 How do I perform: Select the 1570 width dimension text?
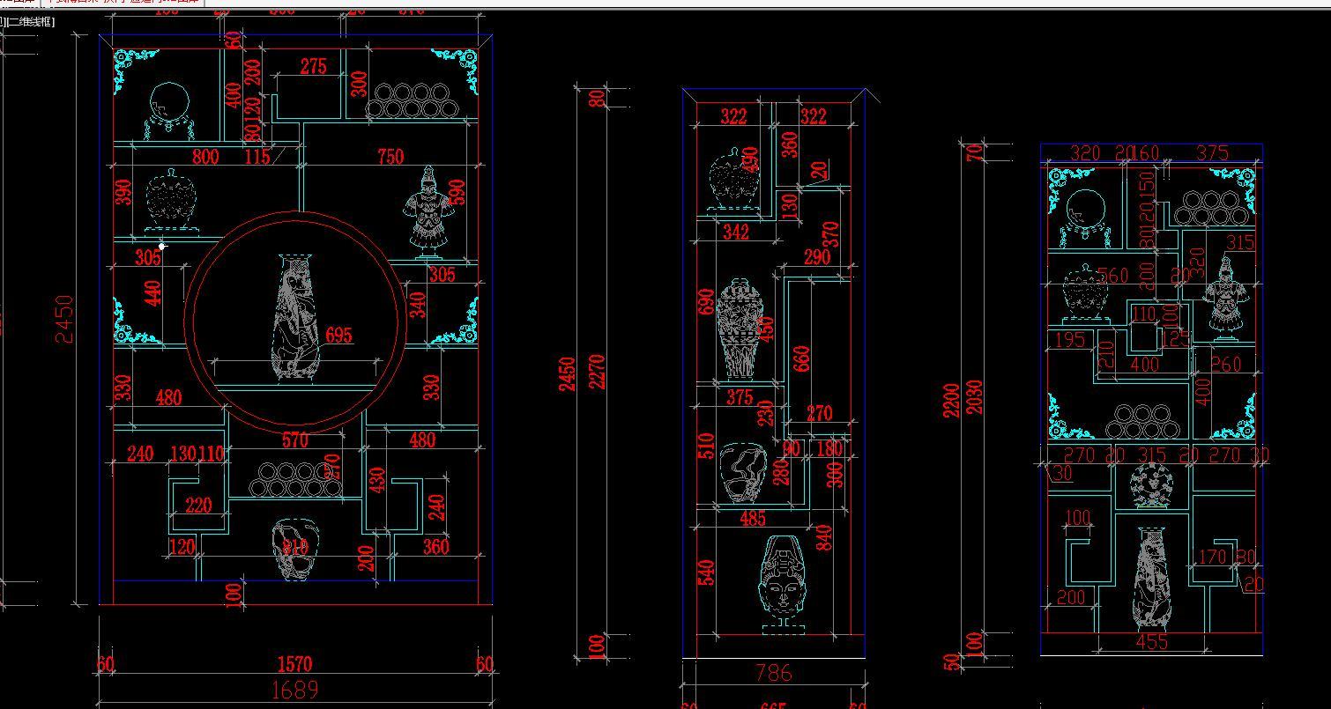(x=294, y=664)
